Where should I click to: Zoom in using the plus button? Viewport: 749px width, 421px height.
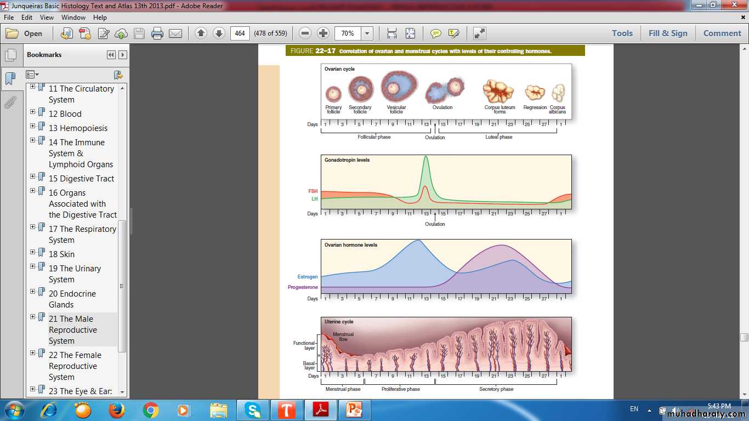click(324, 33)
